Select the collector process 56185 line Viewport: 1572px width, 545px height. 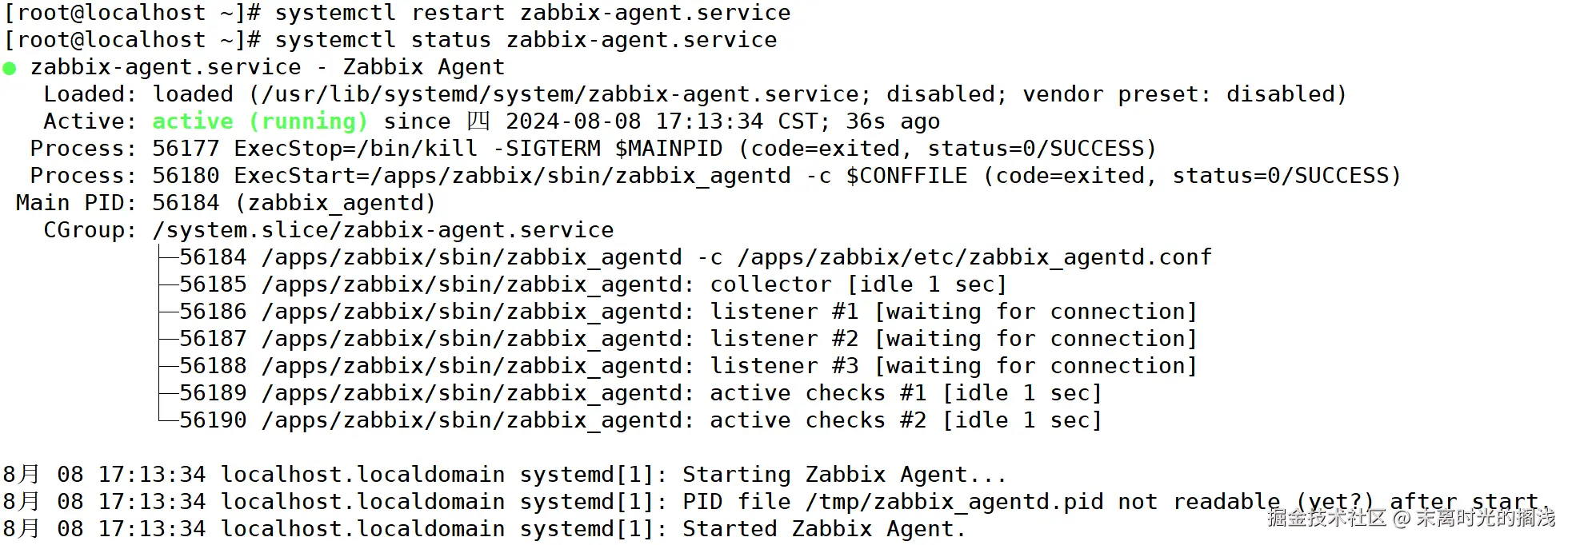592,284
